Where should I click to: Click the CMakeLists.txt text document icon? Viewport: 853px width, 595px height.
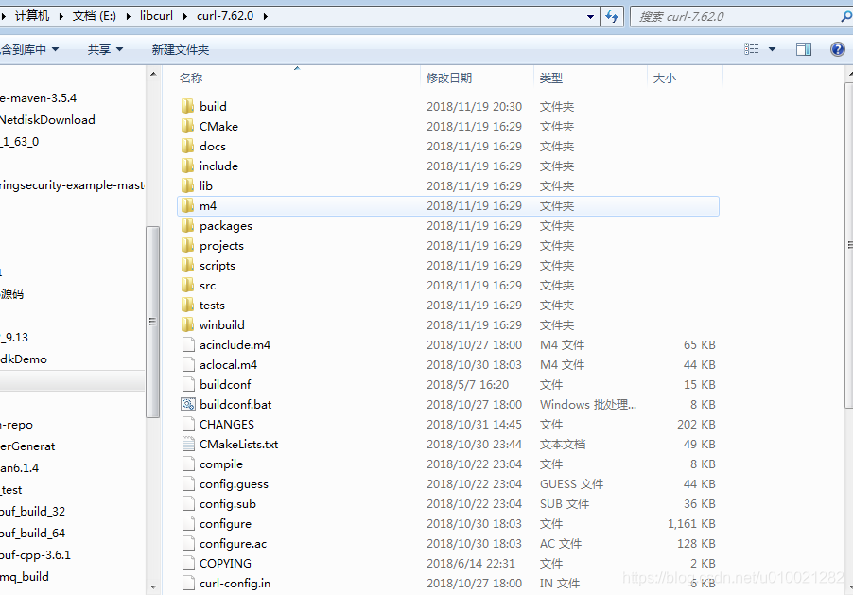(x=188, y=445)
